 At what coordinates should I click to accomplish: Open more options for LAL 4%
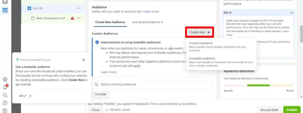click(79, 8)
